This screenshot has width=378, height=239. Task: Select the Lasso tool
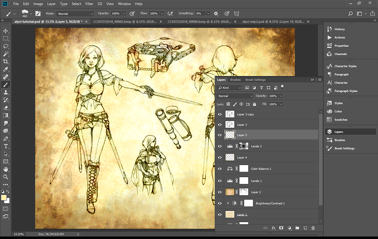6,46
